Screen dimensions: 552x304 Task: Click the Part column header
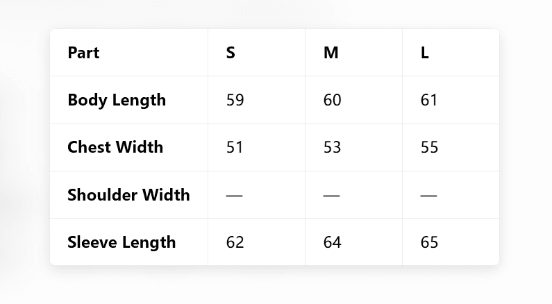83,53
